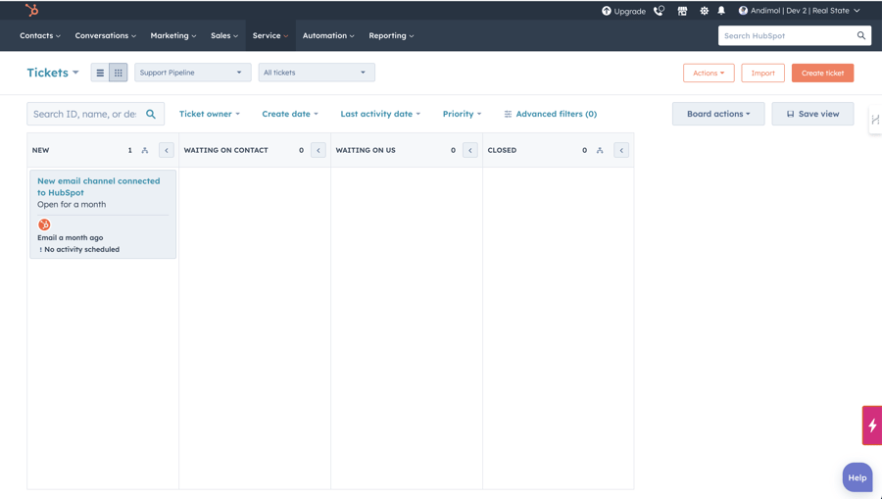
Task: Open the Settings gear icon
Action: 704,11
